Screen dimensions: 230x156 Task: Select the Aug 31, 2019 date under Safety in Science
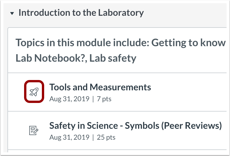(x=69, y=137)
